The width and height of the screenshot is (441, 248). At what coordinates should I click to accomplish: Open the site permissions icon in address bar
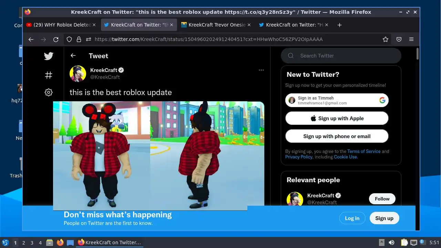(x=89, y=39)
